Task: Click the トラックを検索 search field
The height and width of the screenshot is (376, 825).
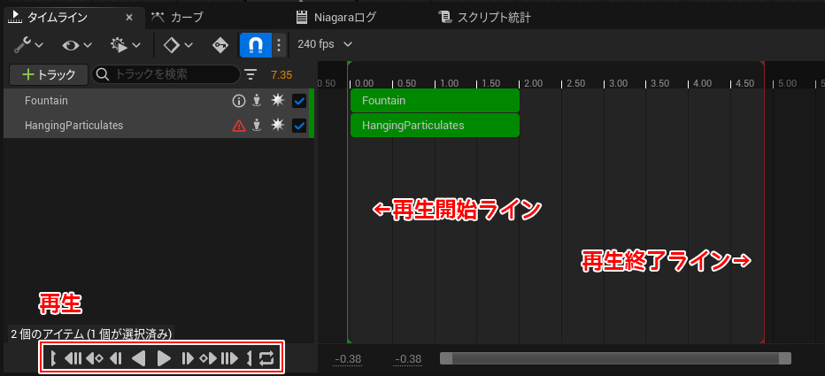Action: [168, 75]
